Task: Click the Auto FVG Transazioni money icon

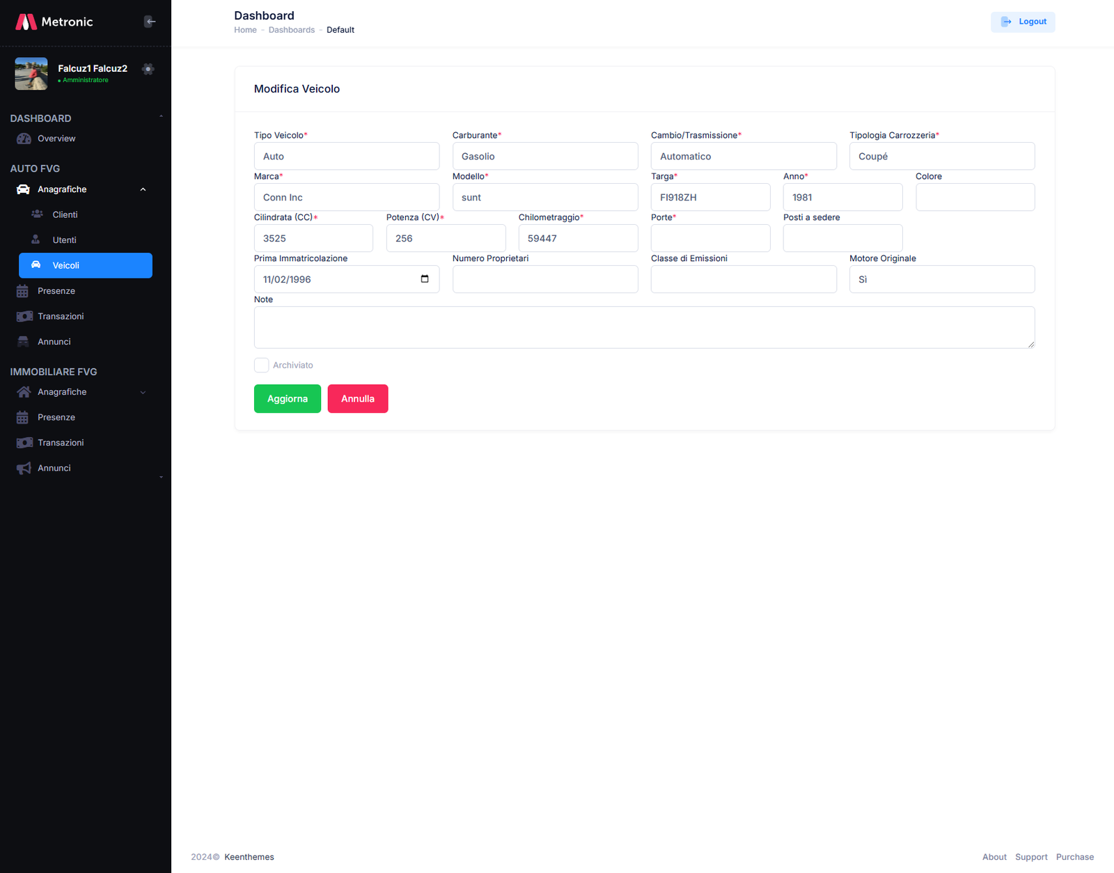Action: point(24,317)
